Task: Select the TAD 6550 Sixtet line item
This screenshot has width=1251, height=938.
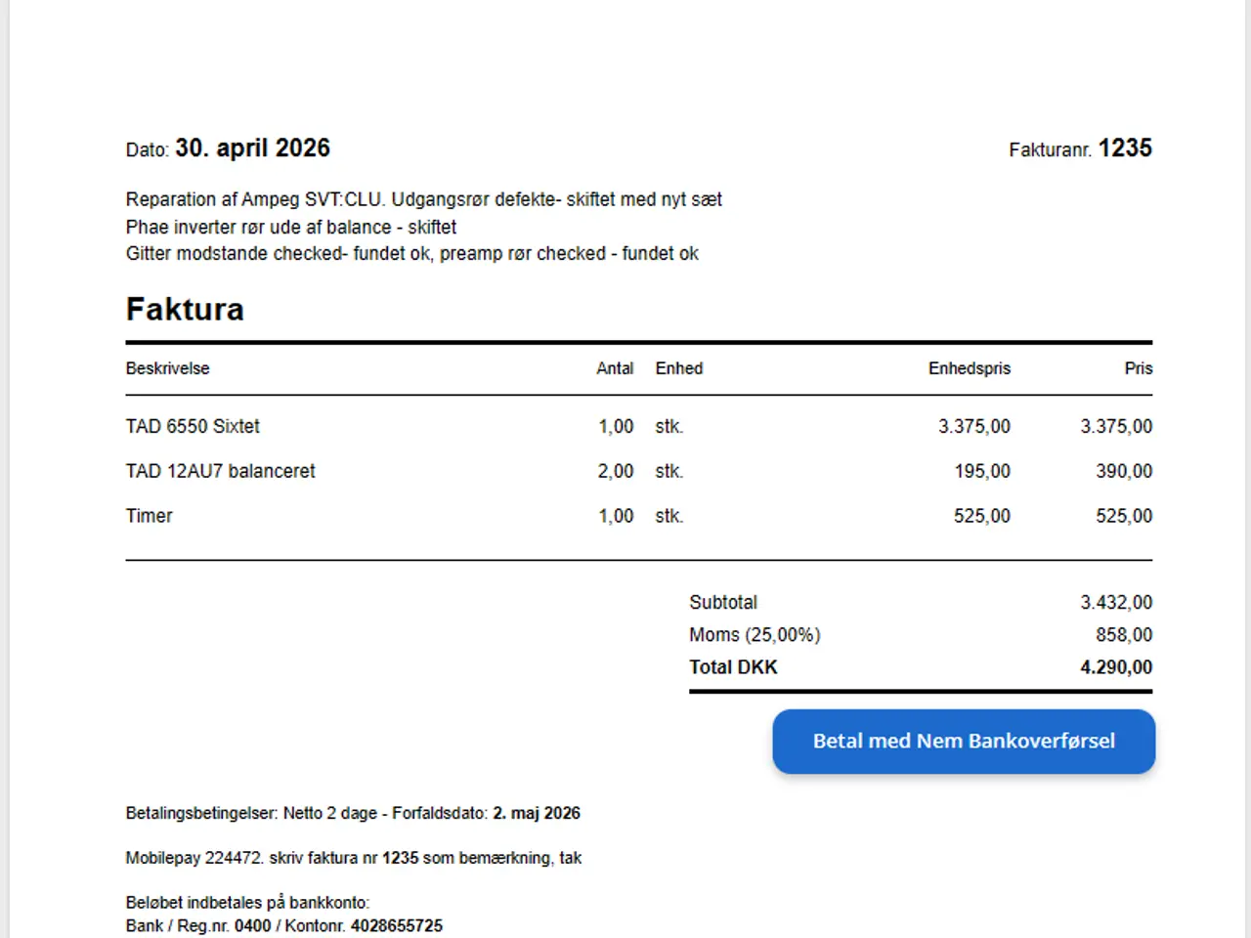Action: (639, 426)
